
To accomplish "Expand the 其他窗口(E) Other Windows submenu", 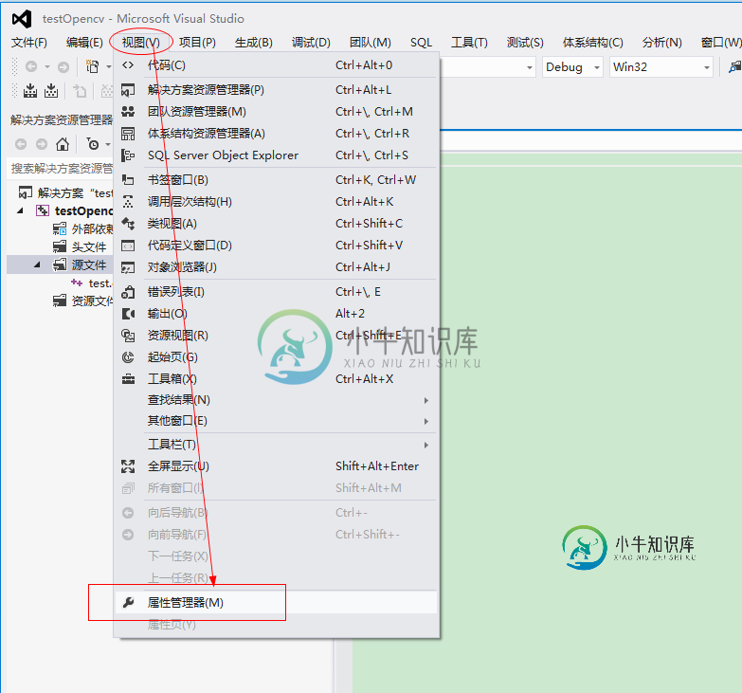I will (275, 421).
